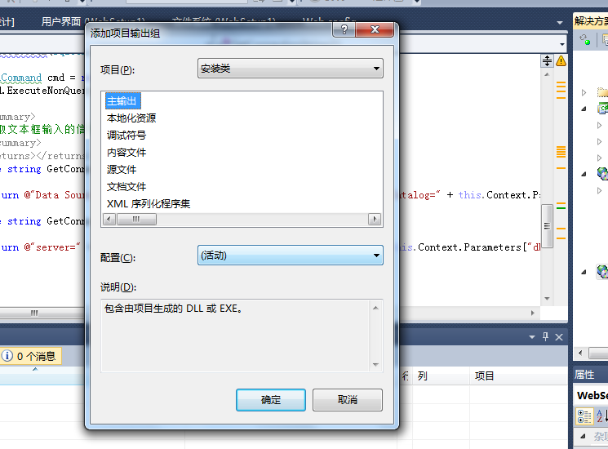Click the pin icon of the error list panel
The image size is (608, 449).
pyautogui.click(x=546, y=337)
